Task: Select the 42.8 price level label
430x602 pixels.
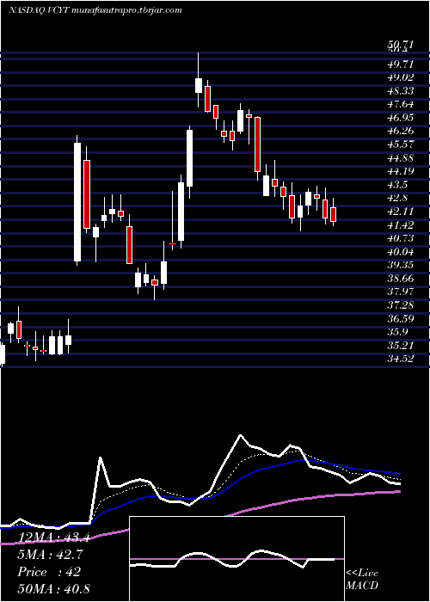Action: pyautogui.click(x=397, y=198)
